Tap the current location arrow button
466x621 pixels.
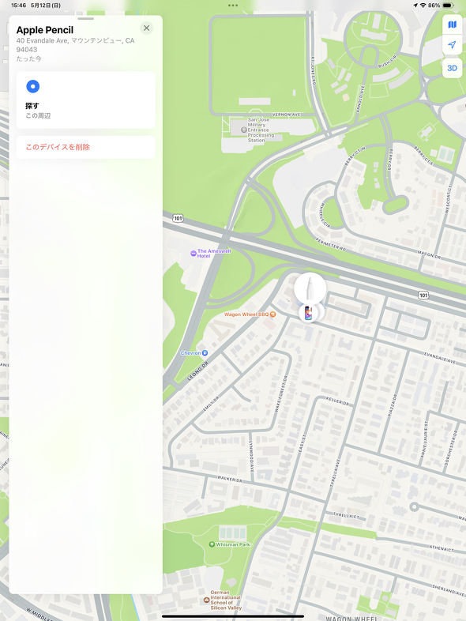pos(452,45)
